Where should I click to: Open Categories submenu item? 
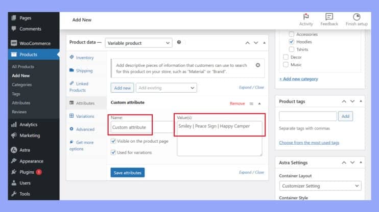[x=22, y=85]
